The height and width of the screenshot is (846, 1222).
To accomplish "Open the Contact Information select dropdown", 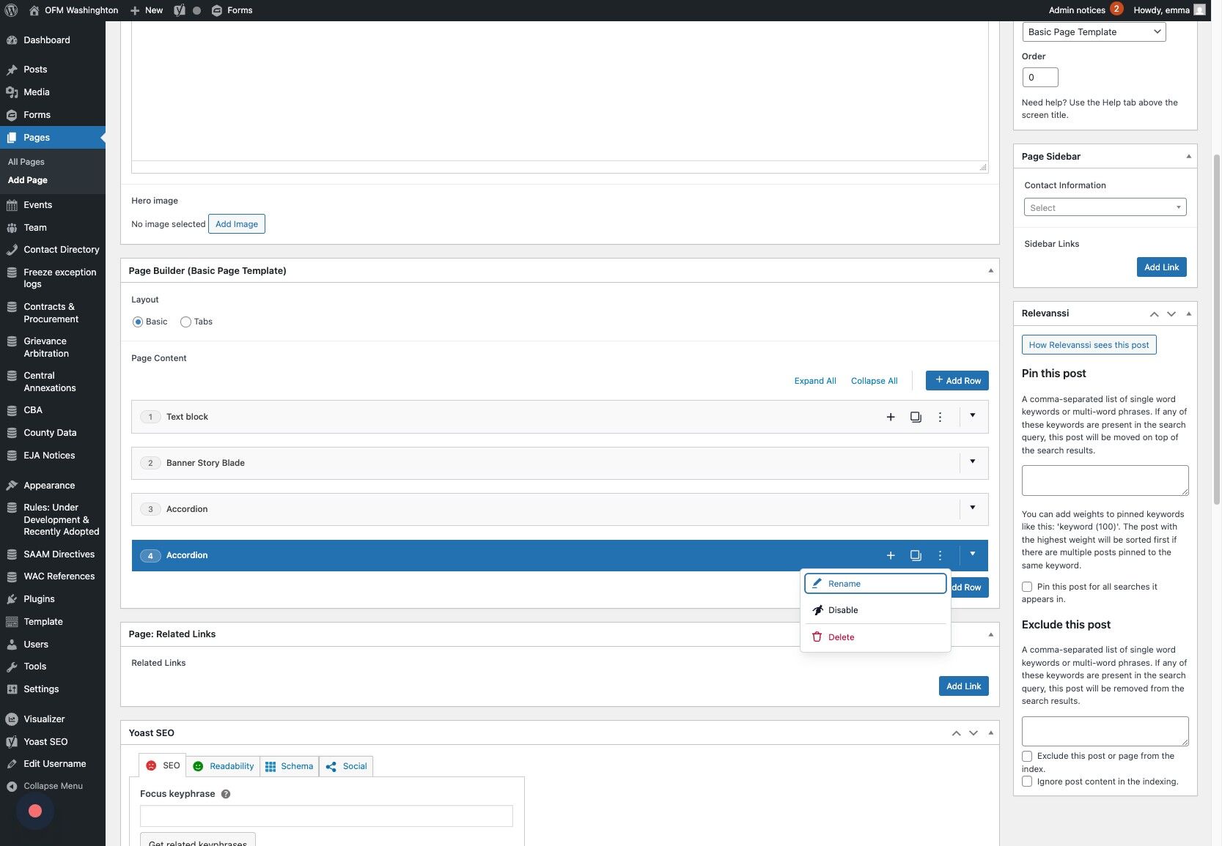I will (1105, 207).
